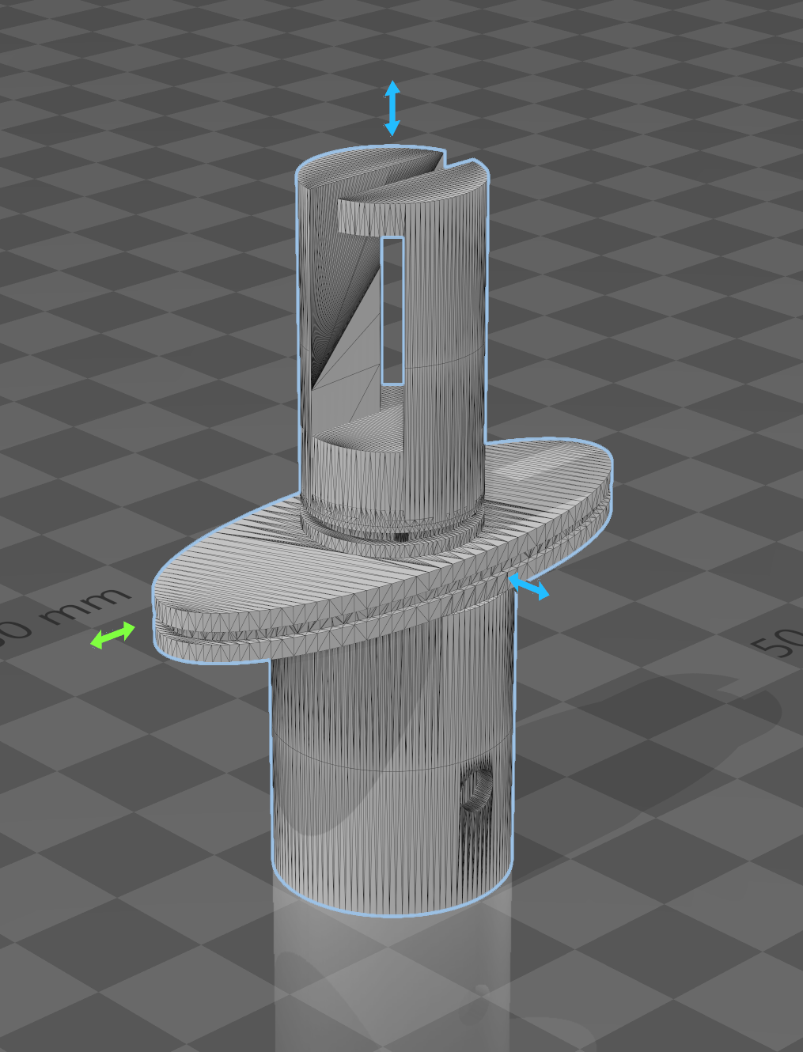Select the gray 3D model in the viewport
Viewport: 803px width, 1052px height.
[x=384, y=532]
